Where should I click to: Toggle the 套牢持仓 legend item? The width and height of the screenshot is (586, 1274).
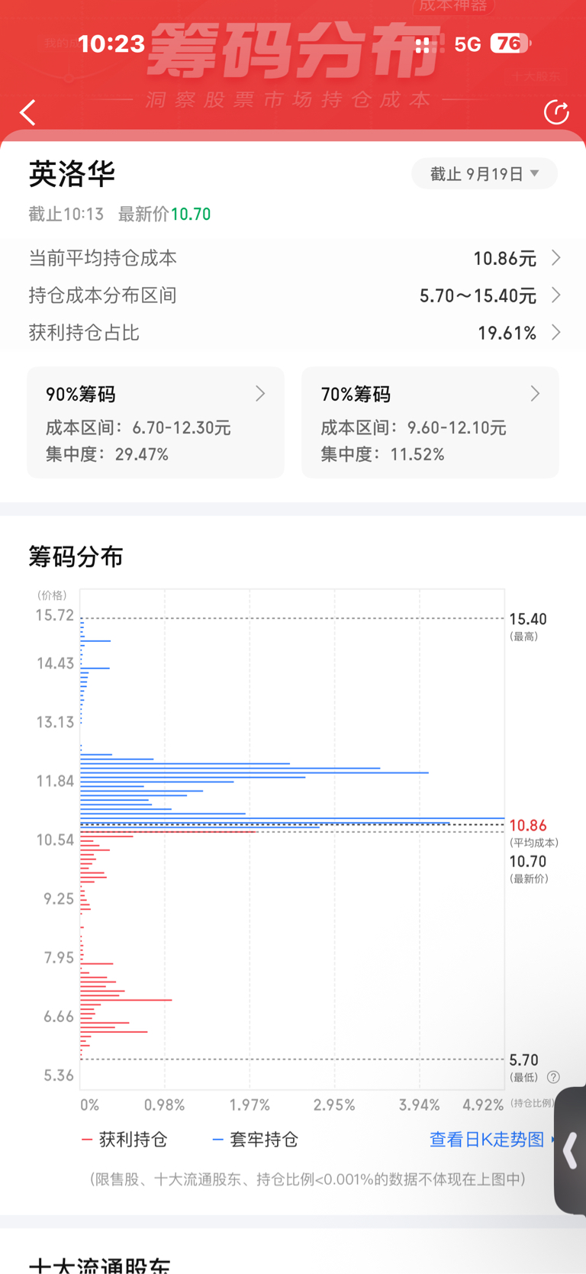pos(256,1140)
